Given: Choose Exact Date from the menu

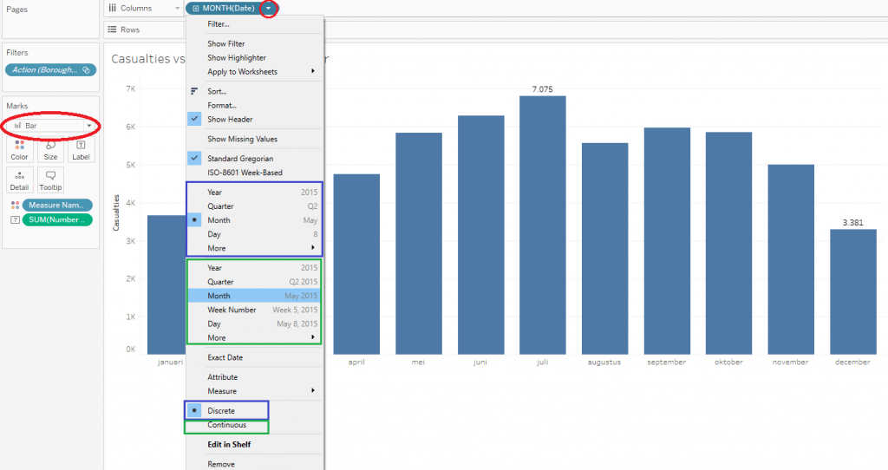Looking at the screenshot, I should point(225,357).
